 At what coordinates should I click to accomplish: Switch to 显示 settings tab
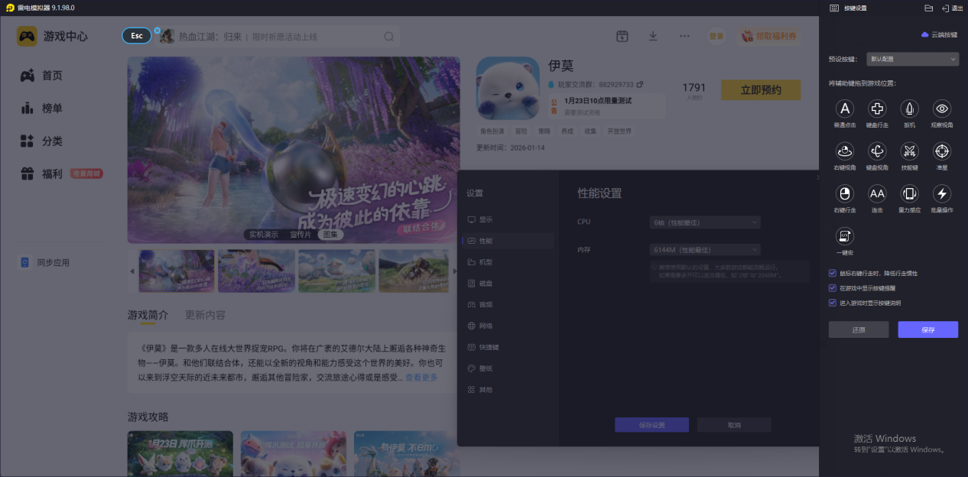[x=486, y=219]
